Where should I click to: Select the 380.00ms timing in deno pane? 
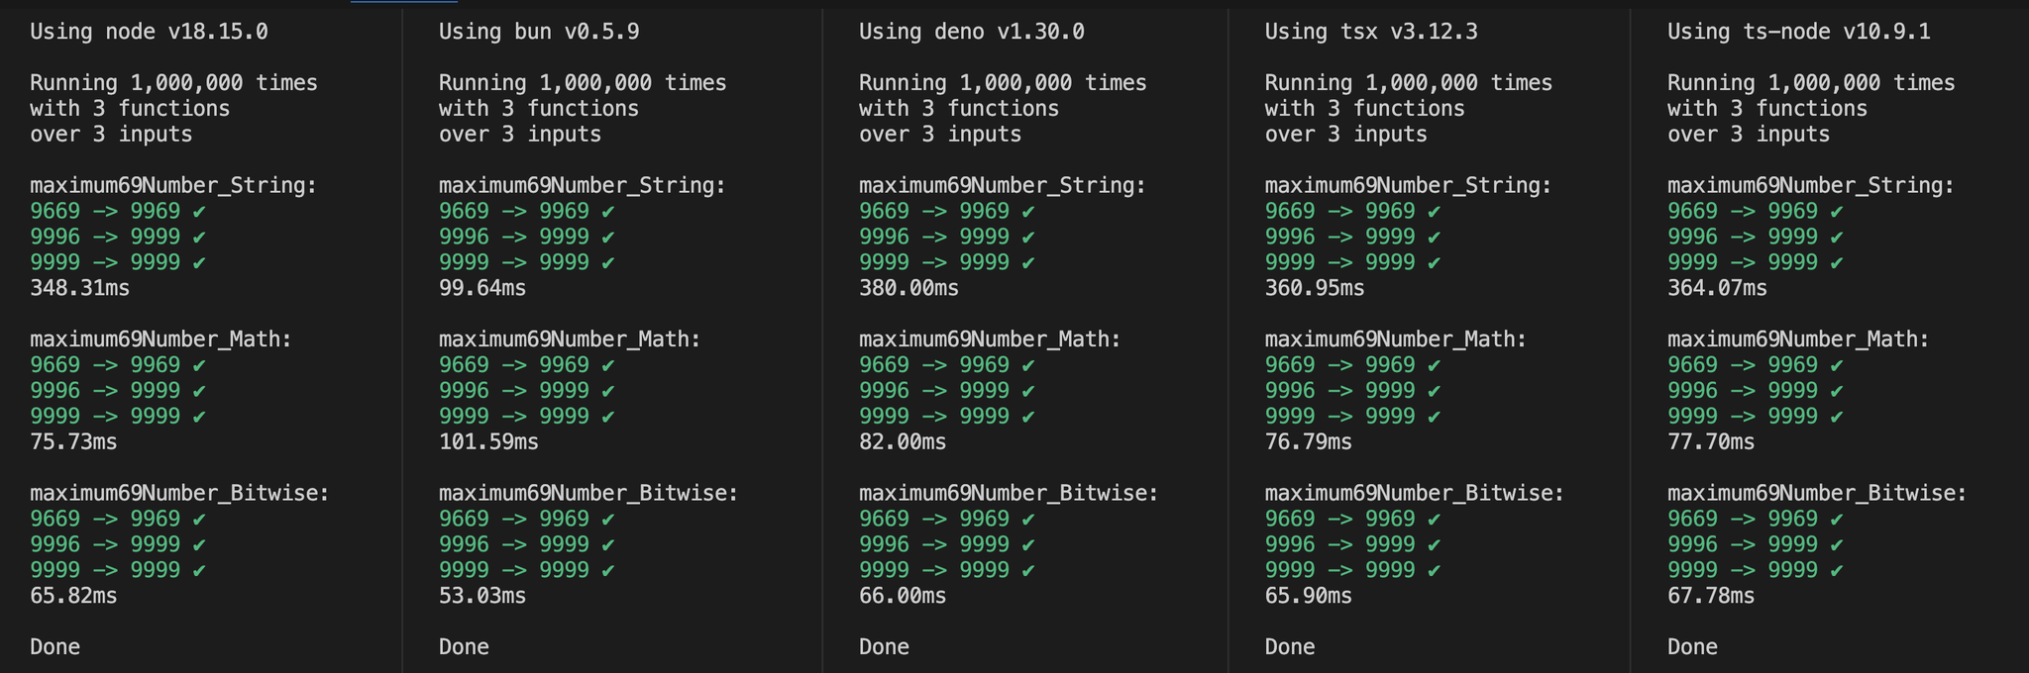point(909,288)
